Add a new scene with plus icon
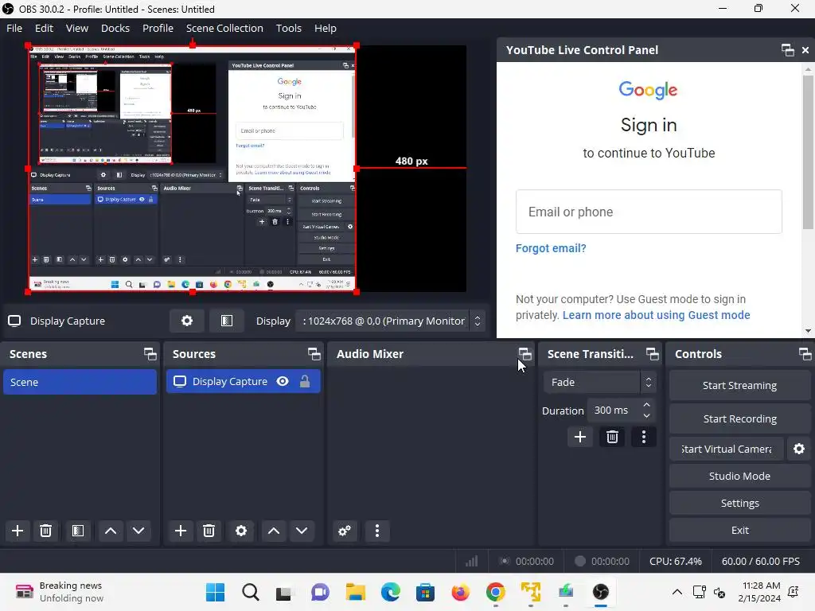Screen dimensions: 815x611 [18, 531]
